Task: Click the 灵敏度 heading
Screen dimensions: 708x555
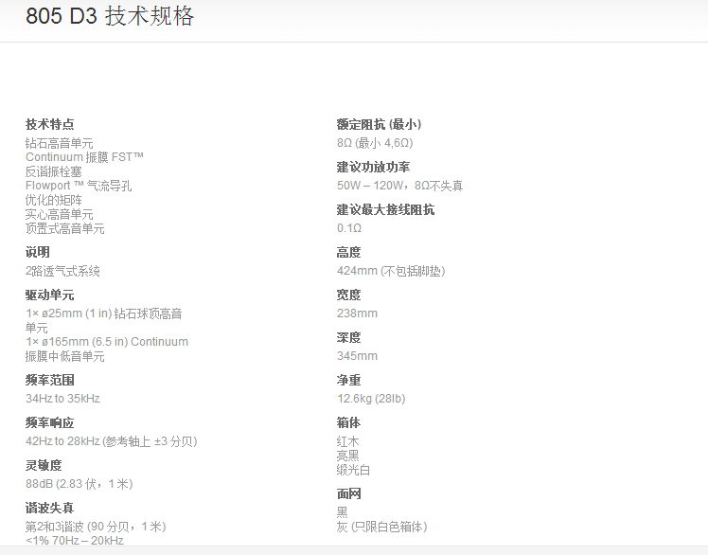Action: pos(44,465)
